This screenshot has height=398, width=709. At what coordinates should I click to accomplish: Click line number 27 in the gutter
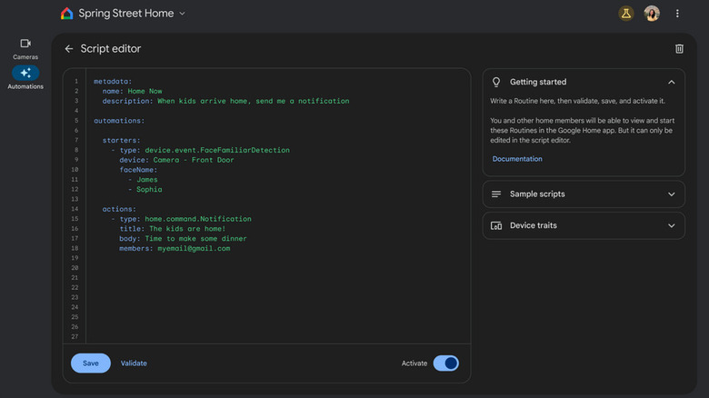click(x=75, y=336)
